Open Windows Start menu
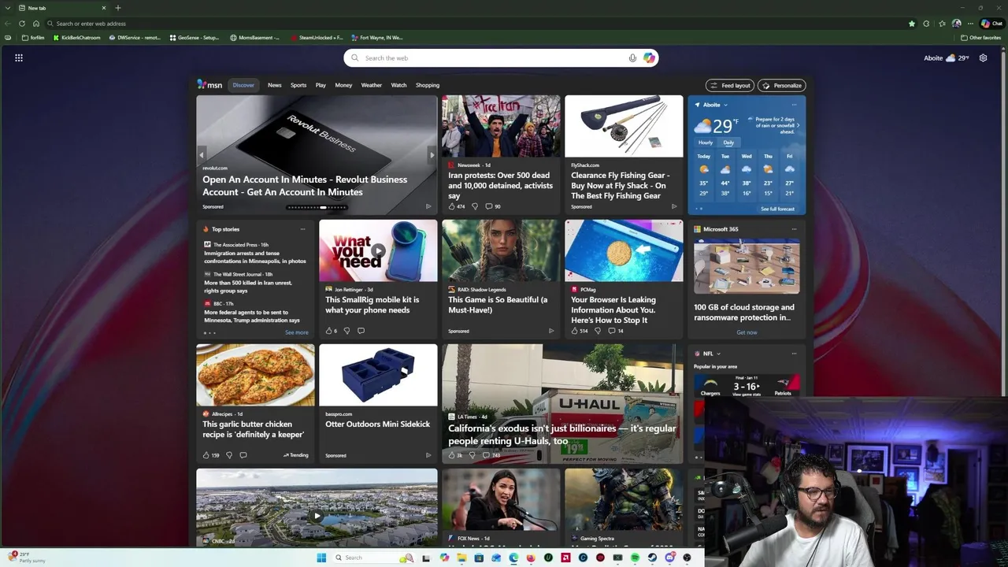 (x=321, y=558)
